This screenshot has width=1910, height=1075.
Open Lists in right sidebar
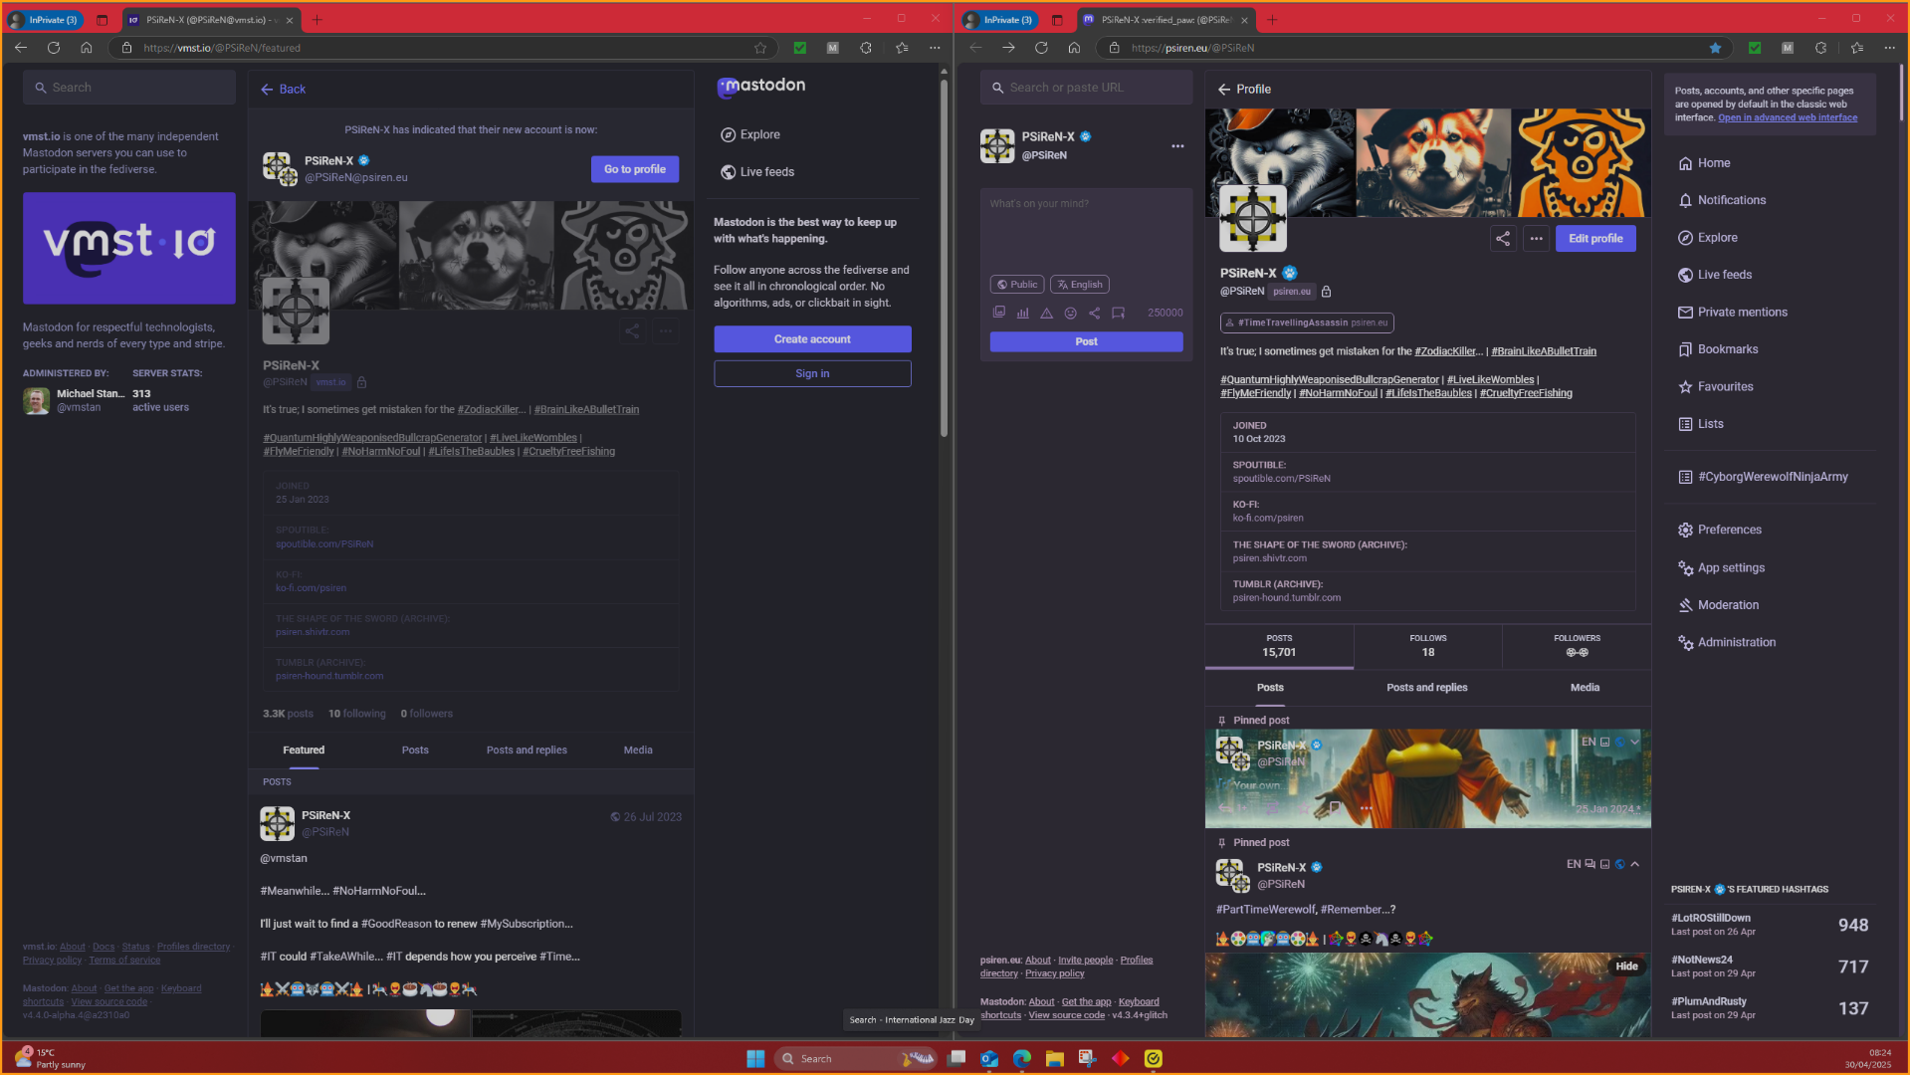click(x=1701, y=424)
